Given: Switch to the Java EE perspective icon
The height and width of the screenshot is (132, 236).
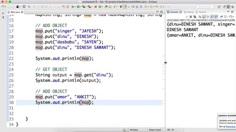Looking at the screenshot, I should (225, 7).
